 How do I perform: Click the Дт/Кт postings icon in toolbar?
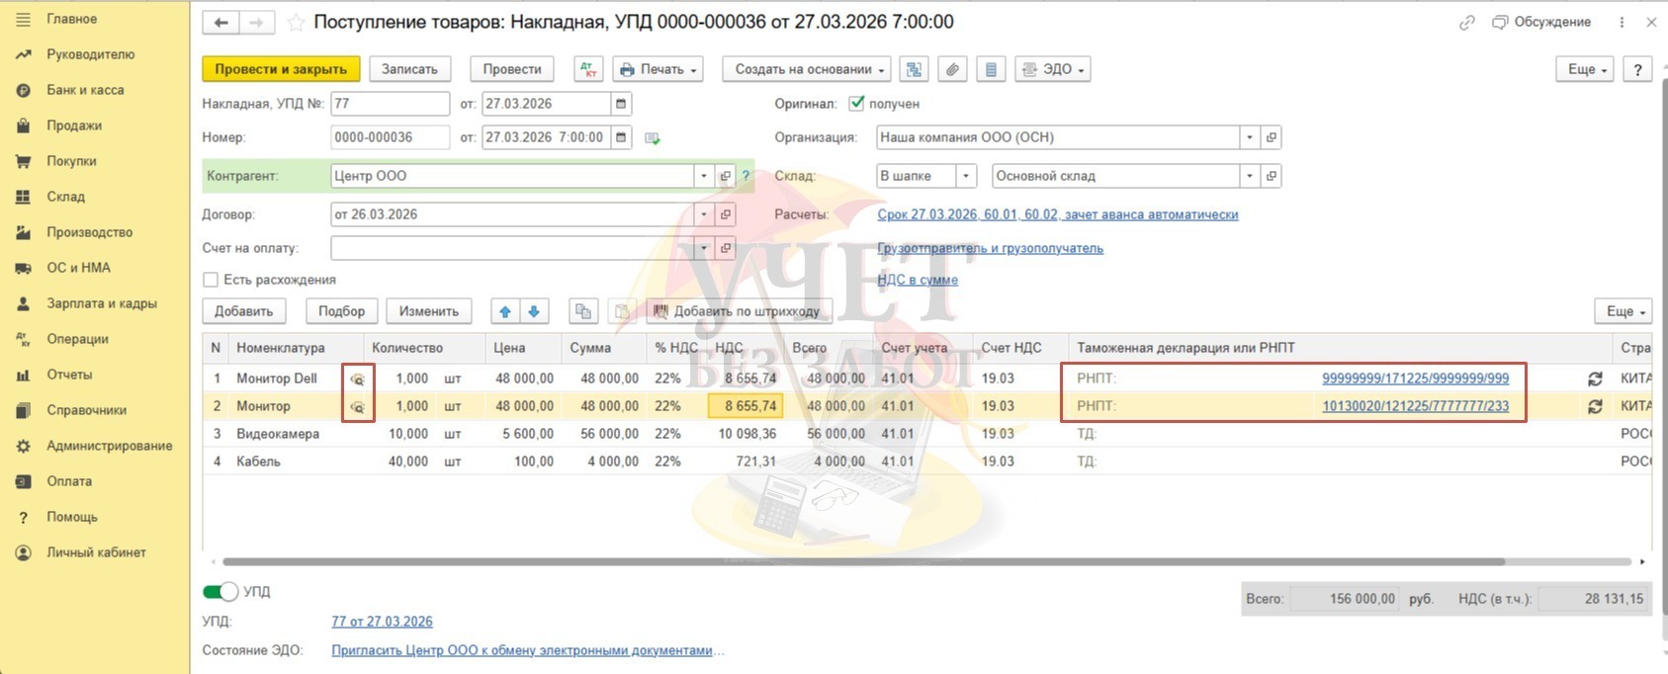588,69
